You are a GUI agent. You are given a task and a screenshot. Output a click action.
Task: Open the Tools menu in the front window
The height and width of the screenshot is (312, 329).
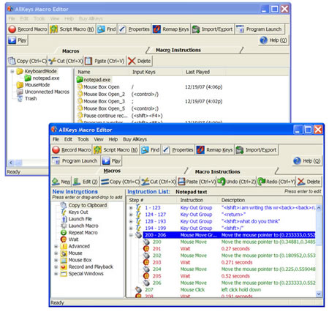tap(83, 139)
